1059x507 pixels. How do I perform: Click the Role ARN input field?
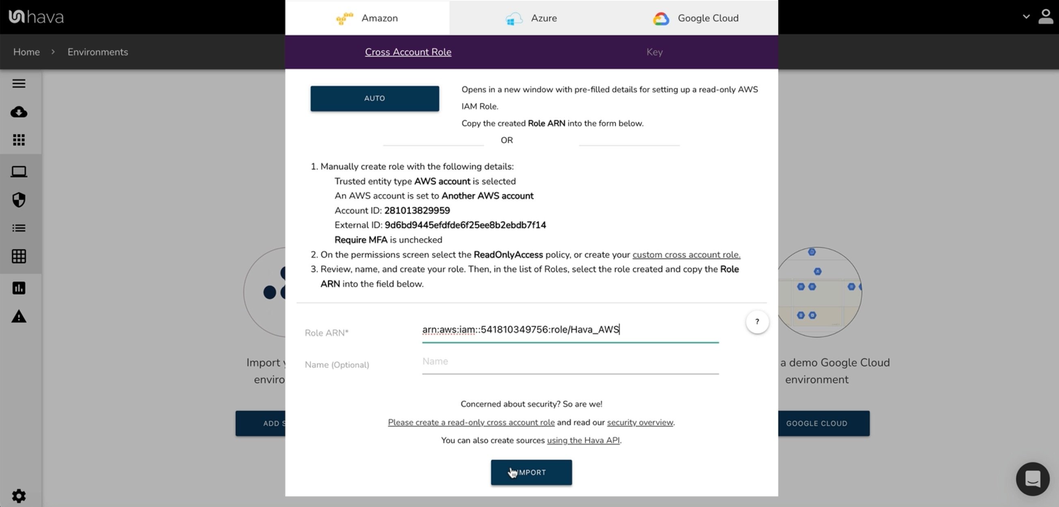570,330
